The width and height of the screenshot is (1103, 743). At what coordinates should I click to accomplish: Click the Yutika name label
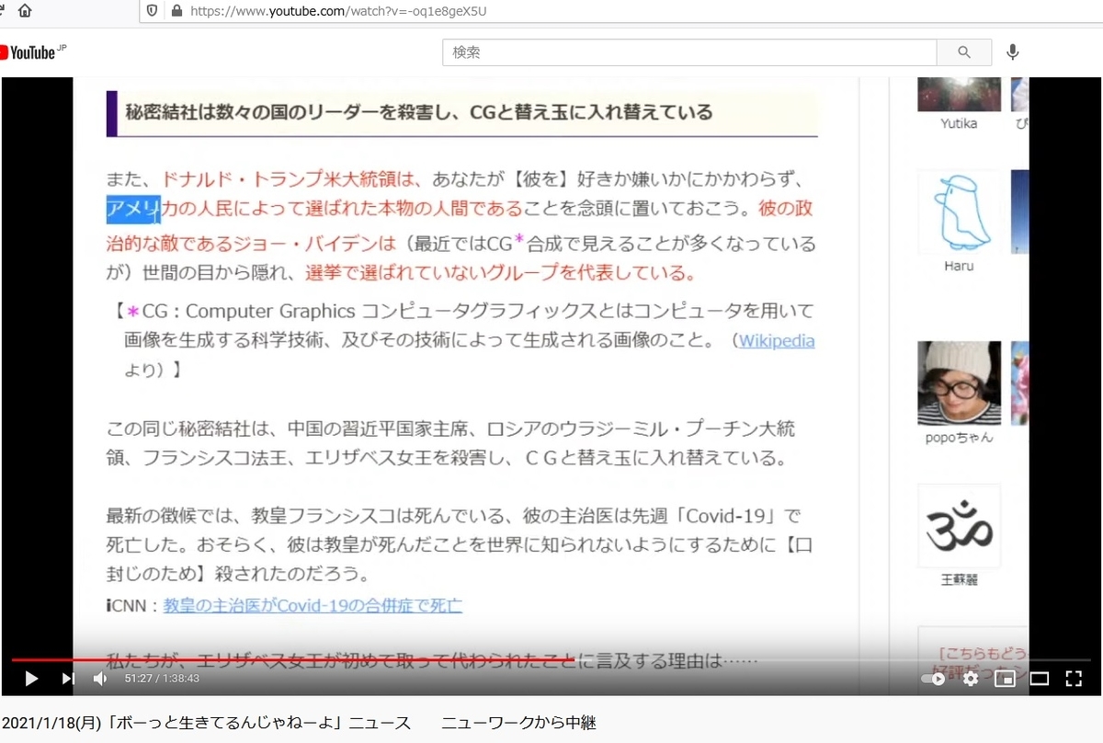tap(959, 123)
